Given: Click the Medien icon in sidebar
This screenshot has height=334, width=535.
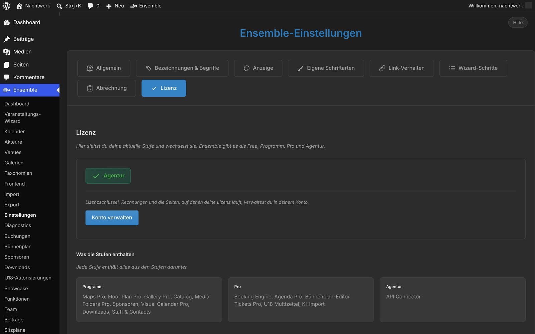Looking at the screenshot, I should click(x=7, y=52).
